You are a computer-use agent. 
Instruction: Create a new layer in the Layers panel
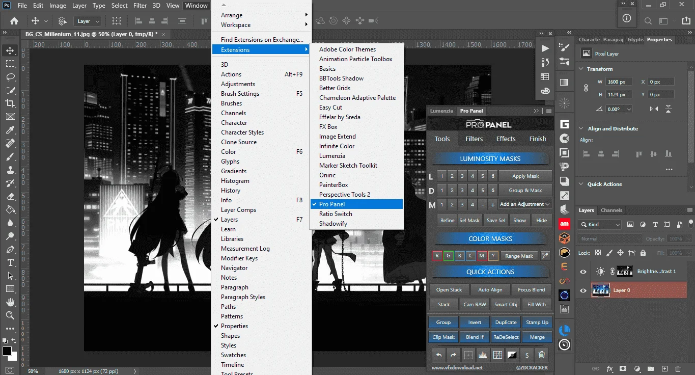664,369
